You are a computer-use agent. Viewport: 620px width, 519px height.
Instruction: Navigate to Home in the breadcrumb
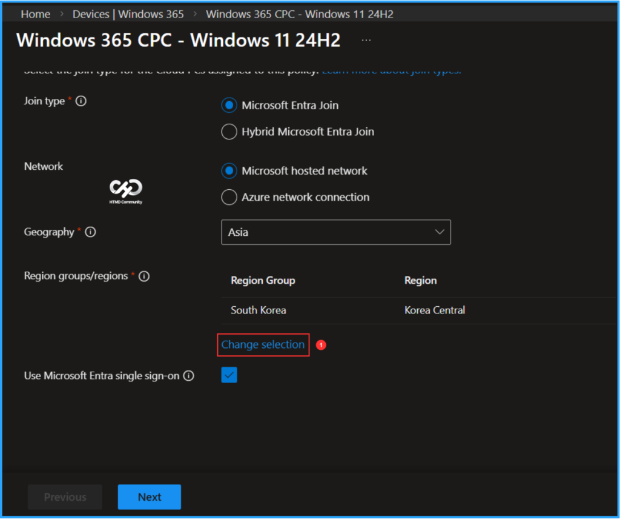click(35, 13)
